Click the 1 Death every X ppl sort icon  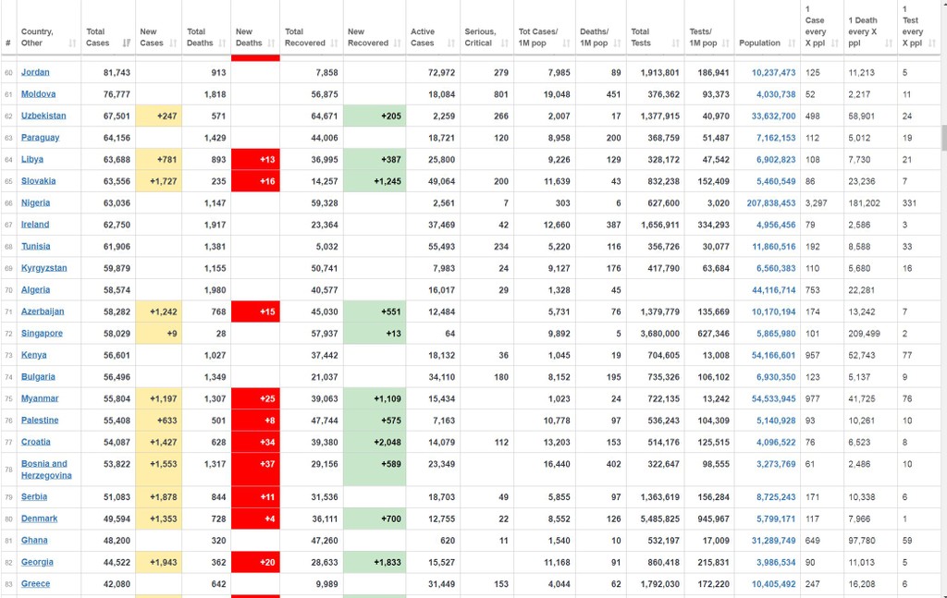[889, 43]
